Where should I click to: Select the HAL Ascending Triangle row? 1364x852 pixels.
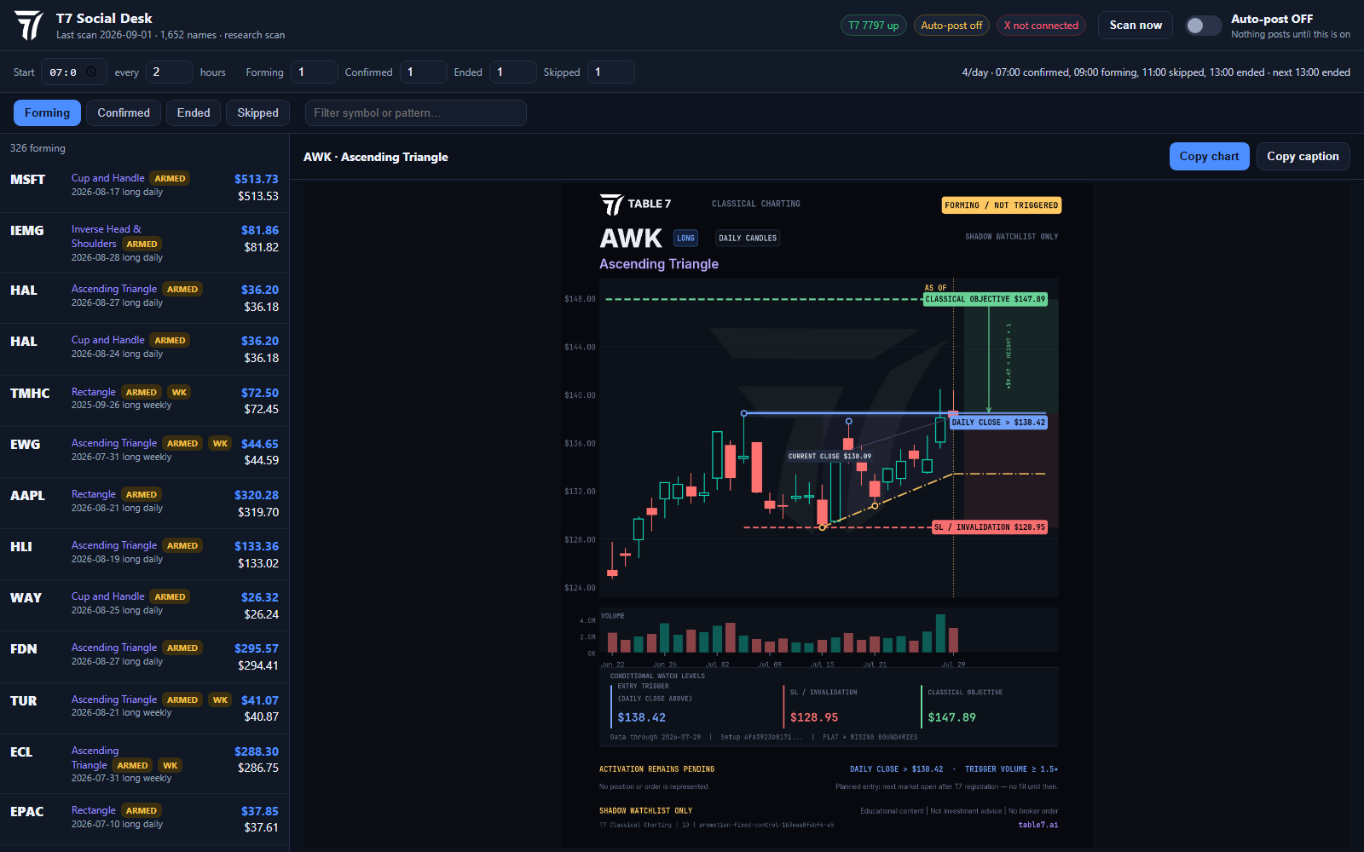tap(144, 298)
